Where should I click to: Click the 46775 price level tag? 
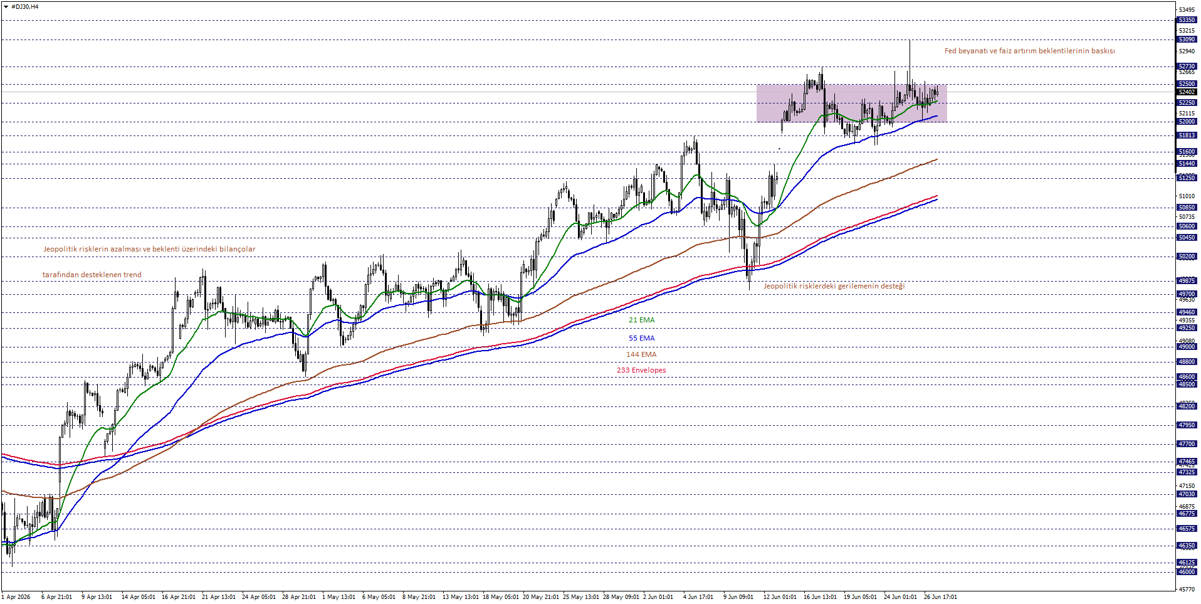(1187, 514)
